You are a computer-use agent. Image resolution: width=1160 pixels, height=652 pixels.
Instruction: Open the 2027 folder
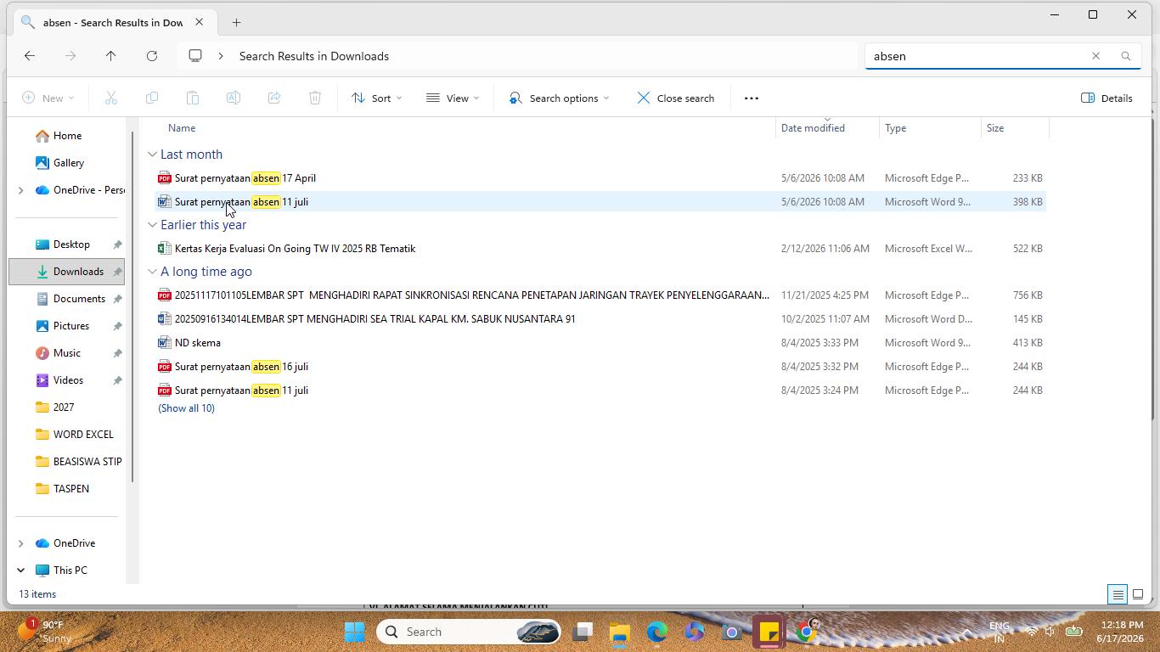tap(64, 407)
